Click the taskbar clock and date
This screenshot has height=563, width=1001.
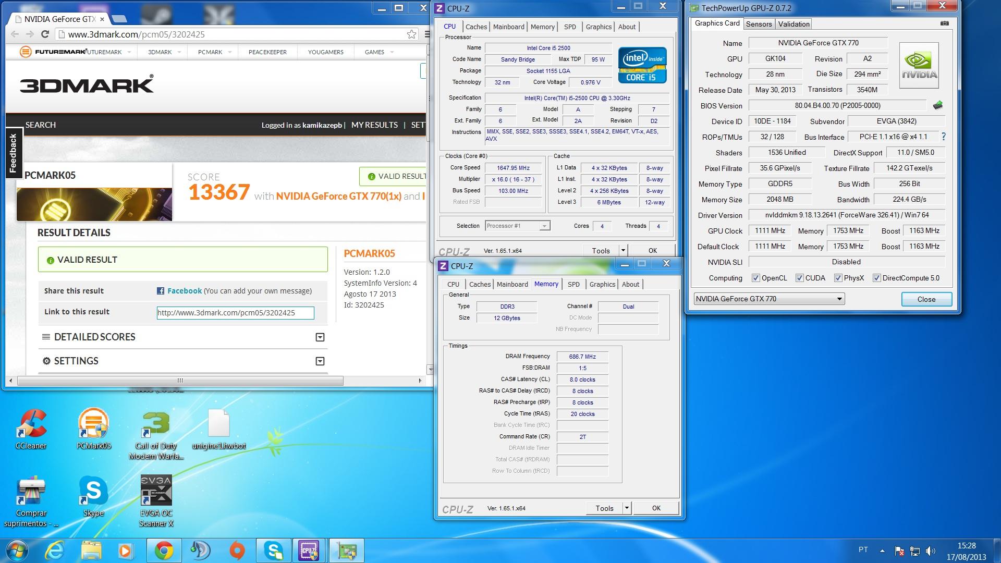(x=966, y=551)
